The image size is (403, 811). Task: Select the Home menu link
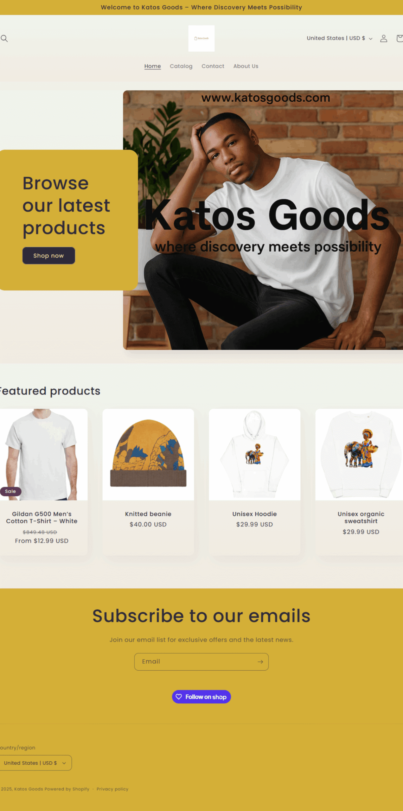click(x=152, y=66)
